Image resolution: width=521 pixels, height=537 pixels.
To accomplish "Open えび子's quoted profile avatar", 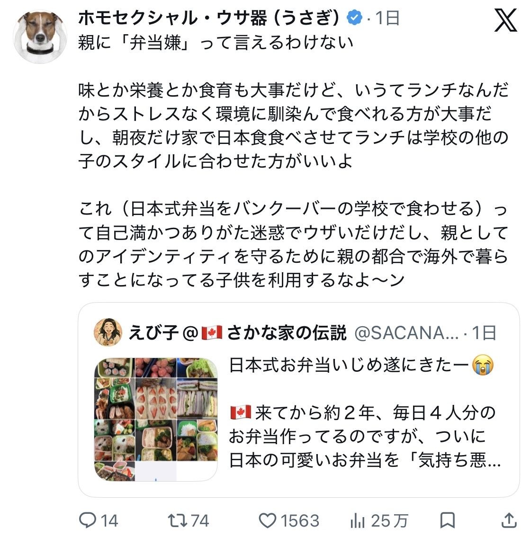I will point(108,332).
